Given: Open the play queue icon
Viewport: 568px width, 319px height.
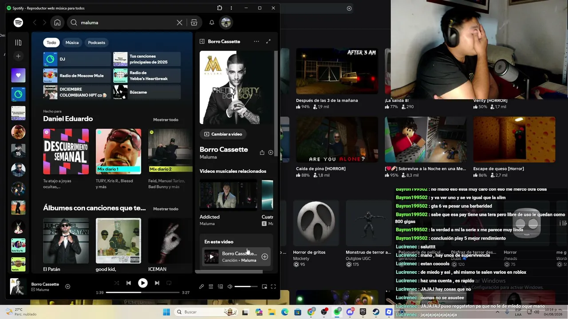Looking at the screenshot, I should (211, 287).
